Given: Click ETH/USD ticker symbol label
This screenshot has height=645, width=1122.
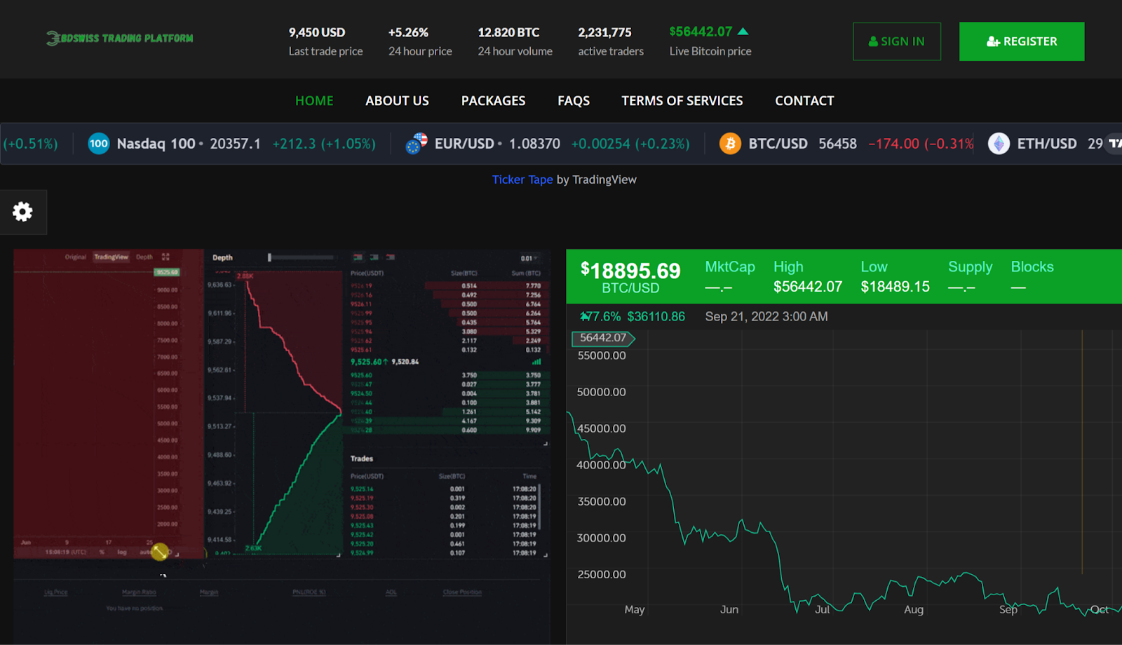Looking at the screenshot, I should click(x=1047, y=144).
